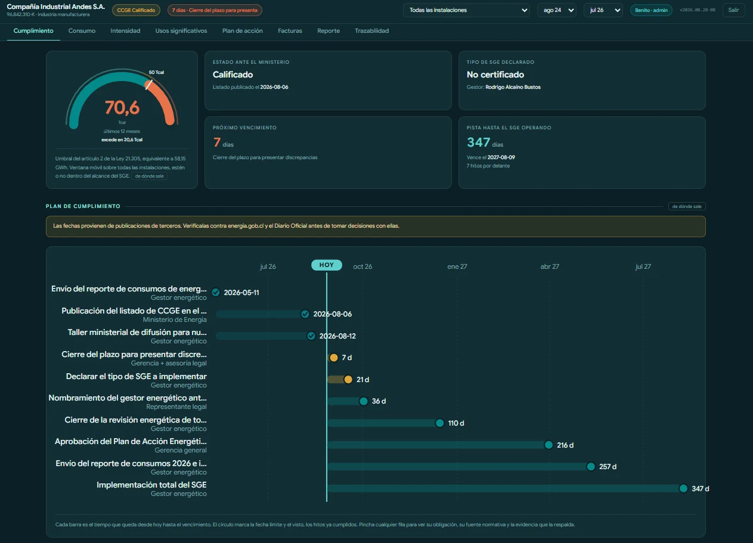
Task: Open the Facturas tab
Action: coord(290,31)
